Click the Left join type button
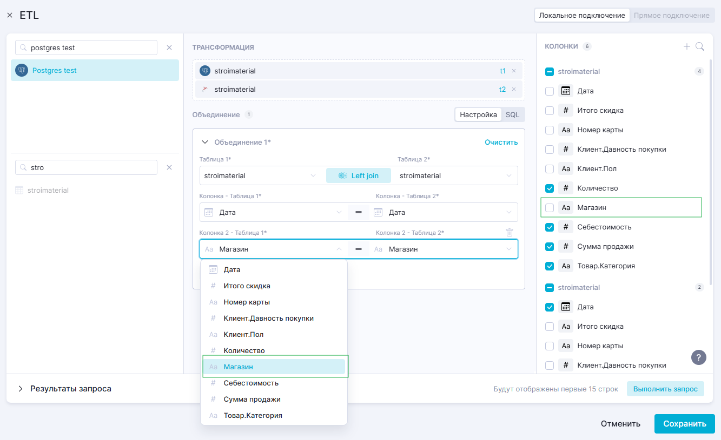Screen dimensions: 721x440 click(358, 175)
